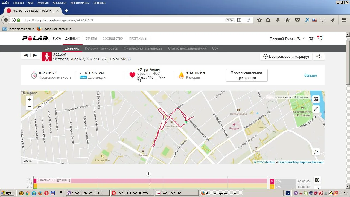The height and width of the screenshot is (197, 350).
Task: Open the Firefox hamburger menu
Action: point(344,20)
